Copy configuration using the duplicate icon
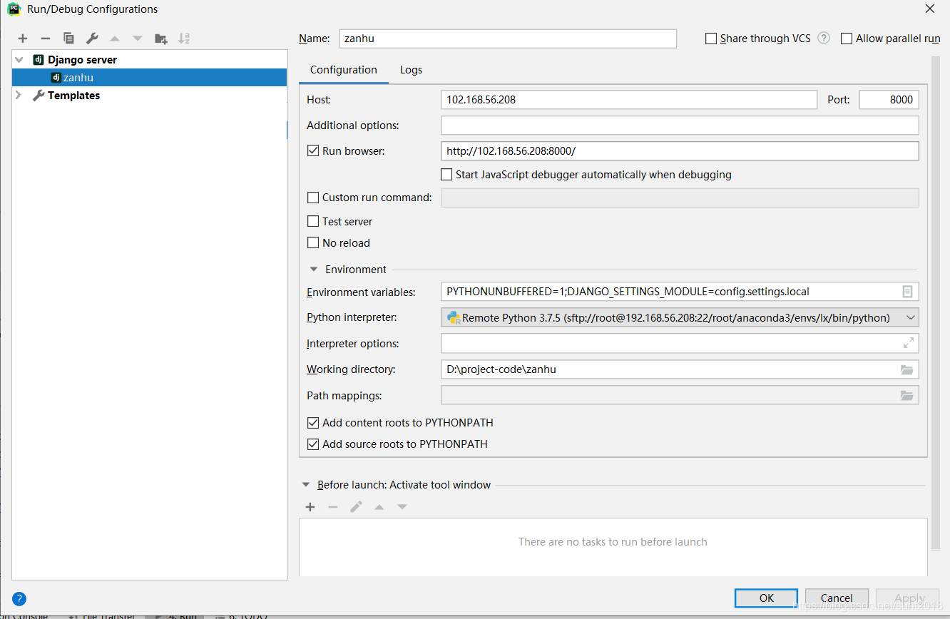Viewport: 950px width, 619px height. pos(68,39)
